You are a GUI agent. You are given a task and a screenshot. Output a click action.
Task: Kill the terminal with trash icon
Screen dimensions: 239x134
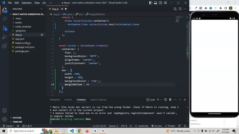click(x=170, y=100)
